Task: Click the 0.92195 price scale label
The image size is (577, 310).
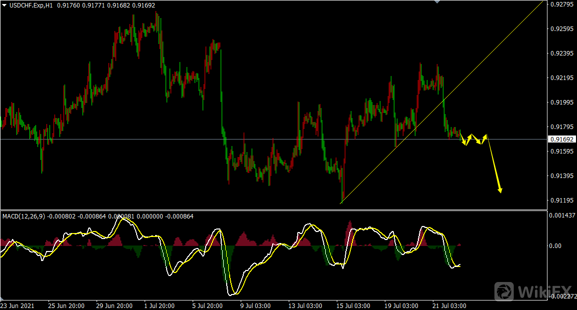Action: pyautogui.click(x=561, y=78)
